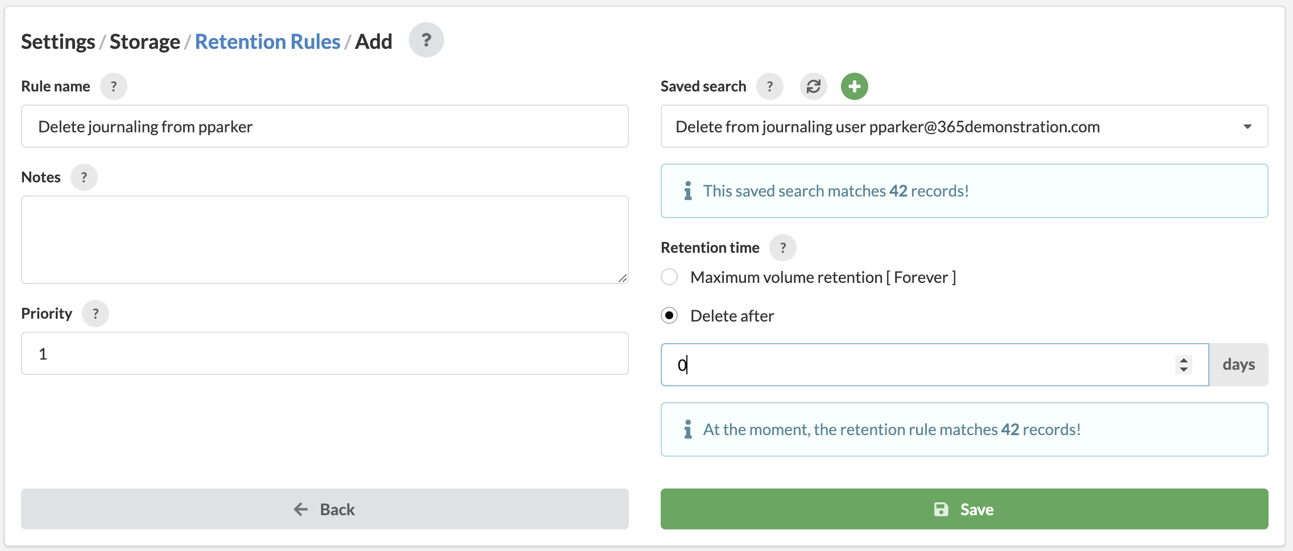Screen dimensions: 1293x551
Task: Click the Priority help question mark
Action: coord(96,314)
